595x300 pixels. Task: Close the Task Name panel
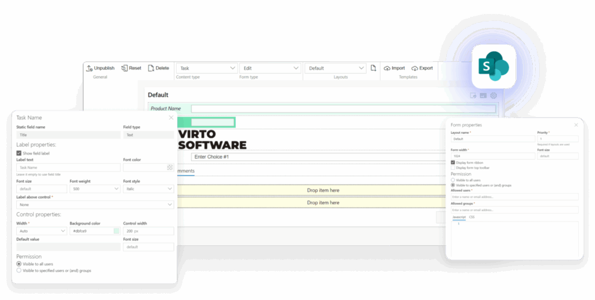pyautogui.click(x=171, y=117)
